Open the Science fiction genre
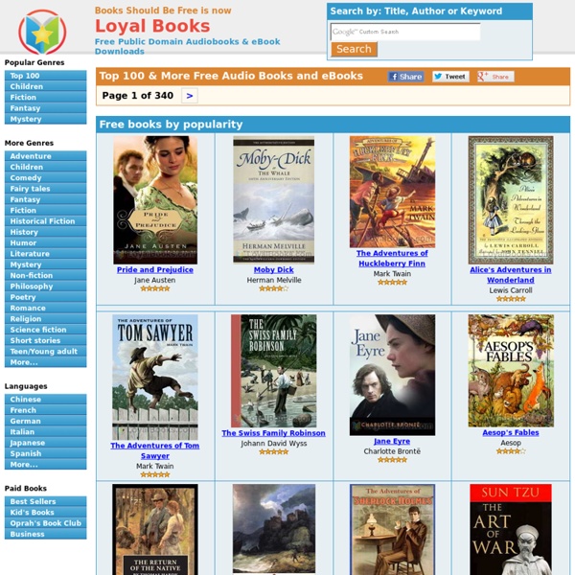This screenshot has height=575, width=575. (45, 330)
